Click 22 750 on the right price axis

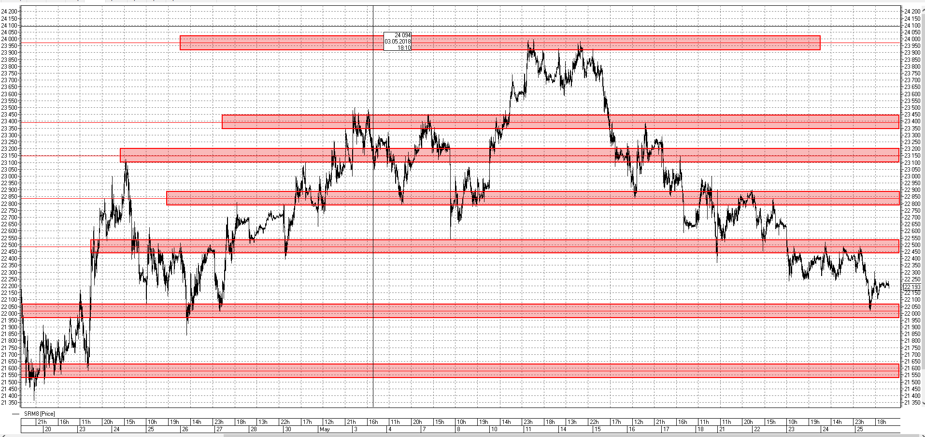(x=912, y=211)
